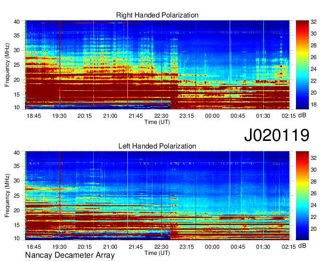Click 01:30 tick under Right Handed plot

(x=263, y=116)
